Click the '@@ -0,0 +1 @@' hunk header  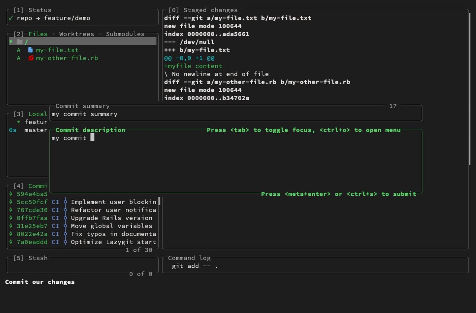pos(189,58)
